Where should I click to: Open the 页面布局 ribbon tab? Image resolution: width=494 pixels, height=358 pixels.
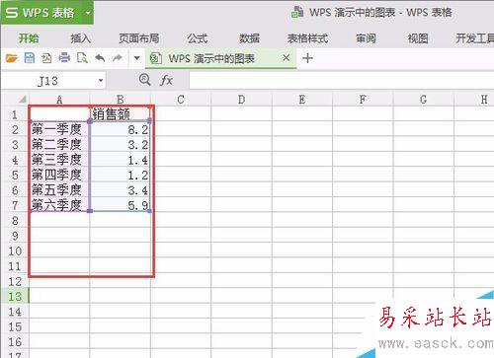[x=139, y=38]
